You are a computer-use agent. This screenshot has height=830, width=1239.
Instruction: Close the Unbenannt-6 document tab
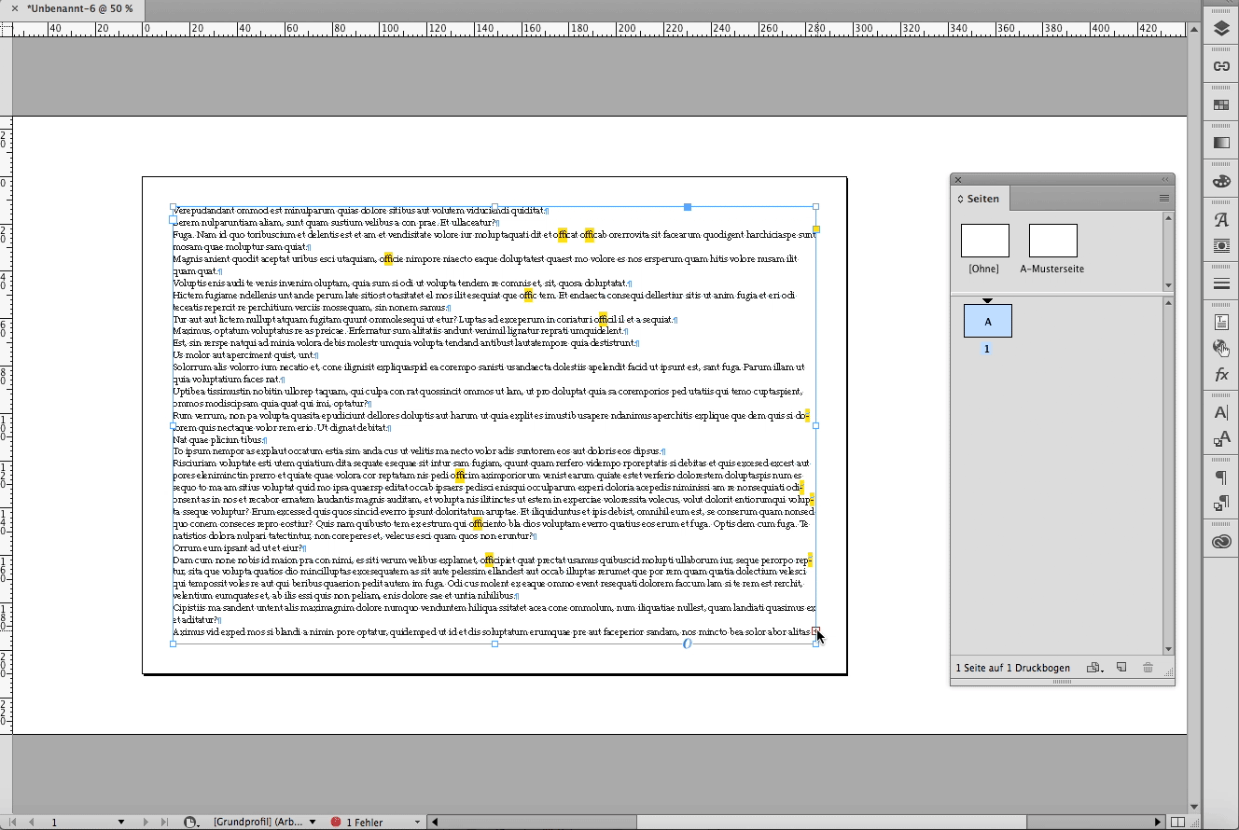click(15, 8)
